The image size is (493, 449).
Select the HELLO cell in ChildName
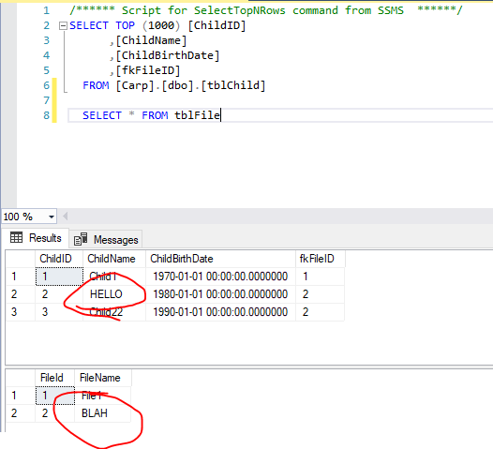pos(114,294)
